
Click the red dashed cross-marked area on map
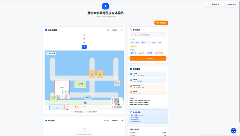67,107
